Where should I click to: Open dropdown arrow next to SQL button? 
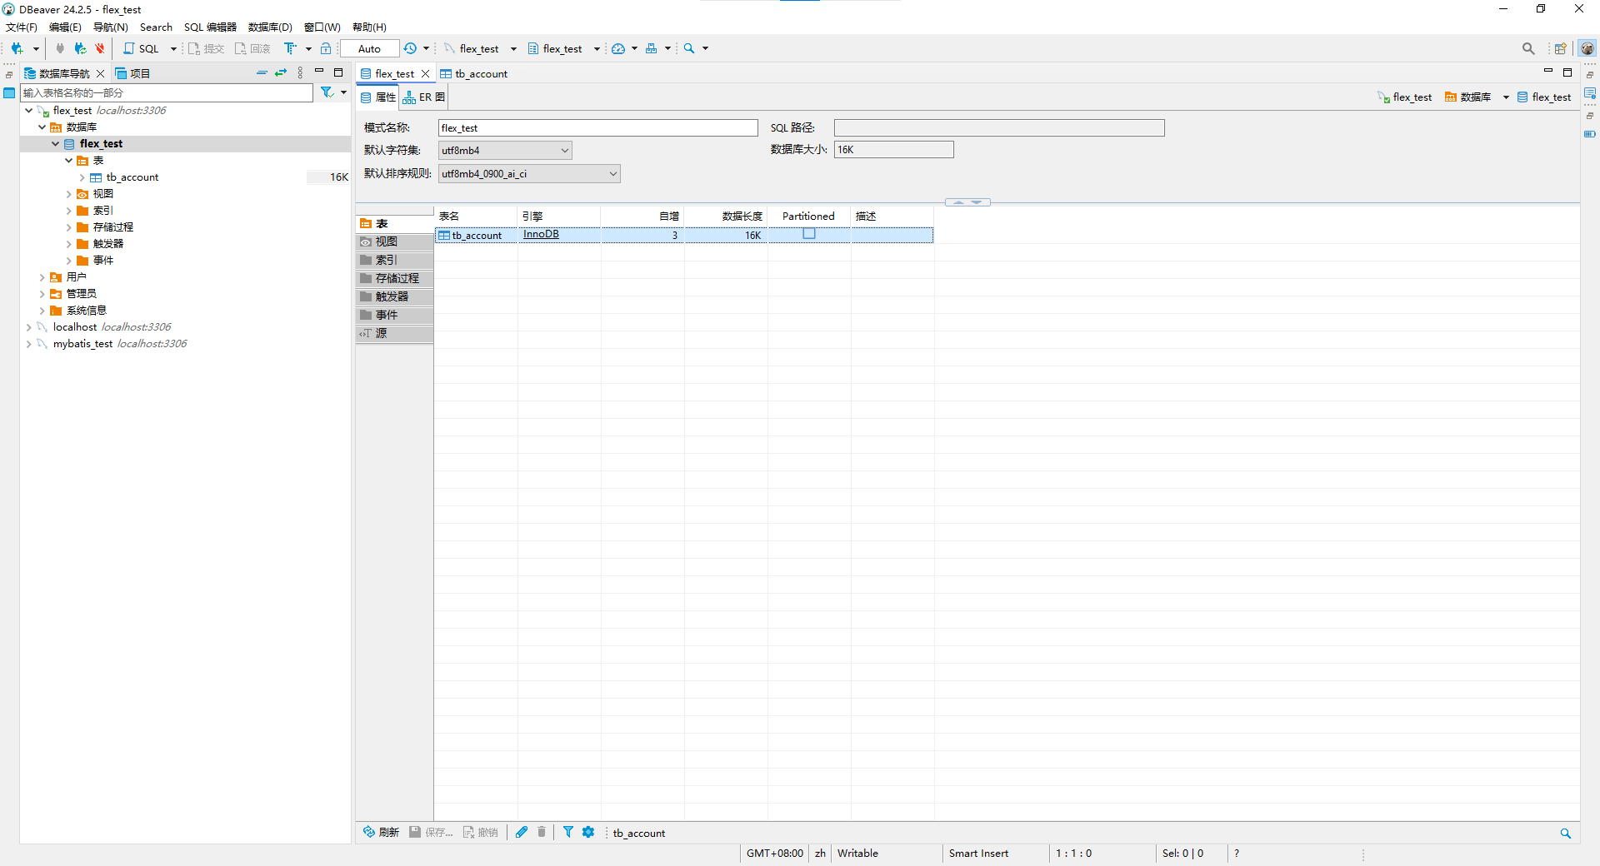(173, 48)
